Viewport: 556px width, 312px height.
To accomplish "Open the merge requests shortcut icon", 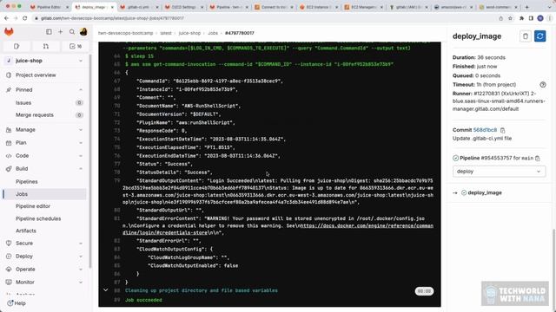I will (x=46, y=46).
